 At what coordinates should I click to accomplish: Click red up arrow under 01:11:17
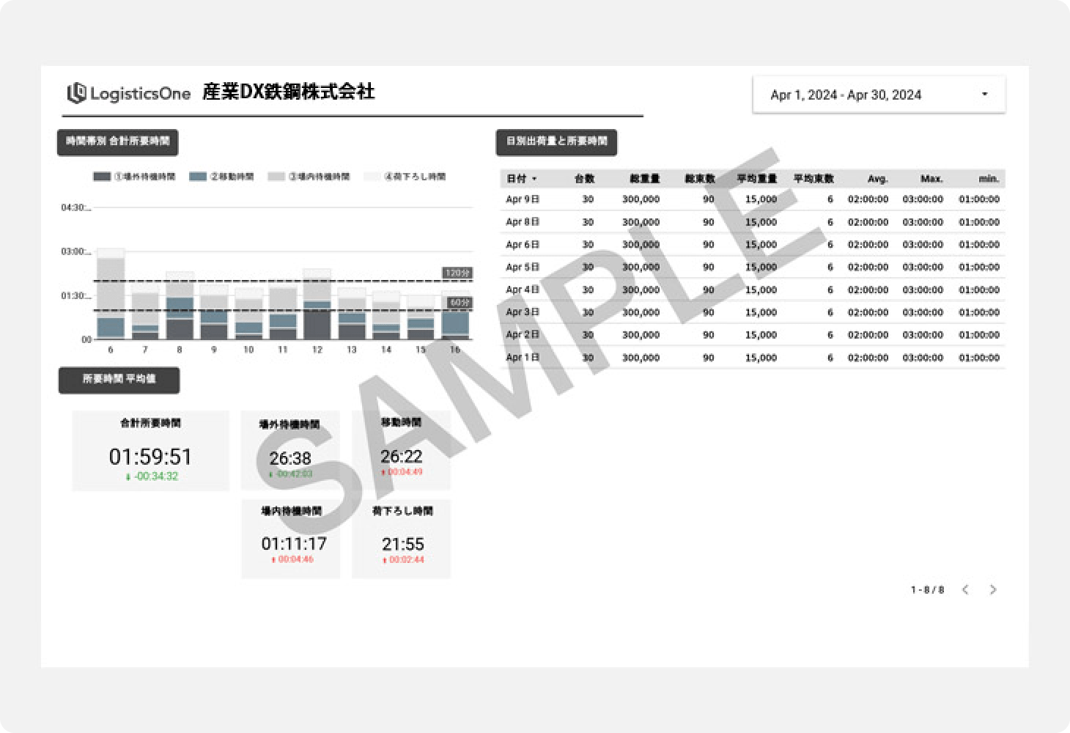coord(273,560)
